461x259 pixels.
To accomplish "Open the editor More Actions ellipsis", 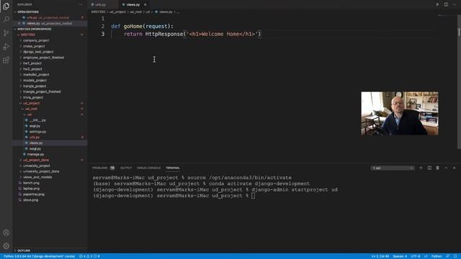I will click(455, 4).
